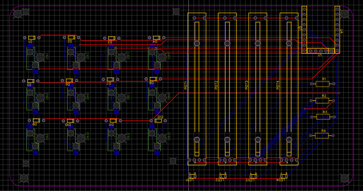363x191 pixels.
Task: Select the D5 diode designator label
Action: [29, 85]
